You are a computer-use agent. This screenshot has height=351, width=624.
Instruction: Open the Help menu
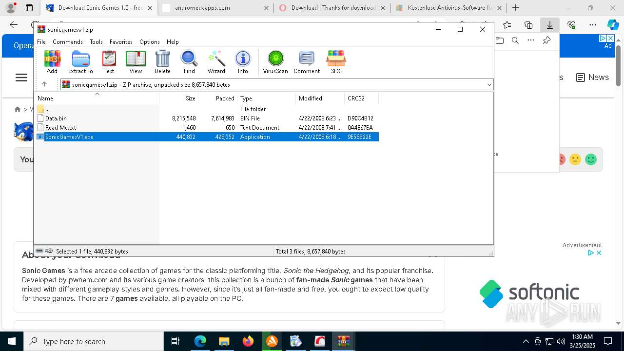[x=173, y=42]
